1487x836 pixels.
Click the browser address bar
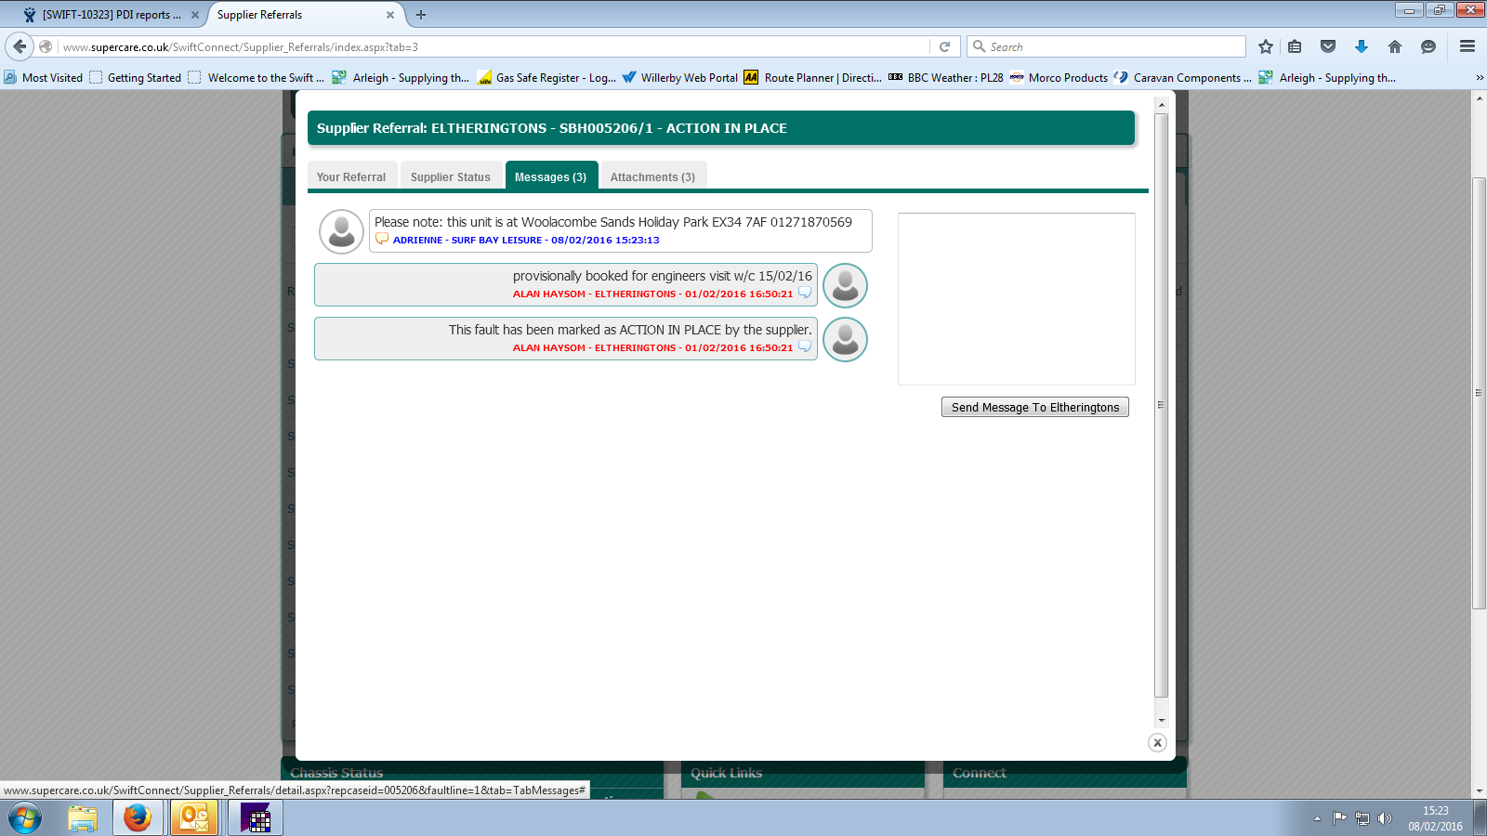(x=493, y=46)
